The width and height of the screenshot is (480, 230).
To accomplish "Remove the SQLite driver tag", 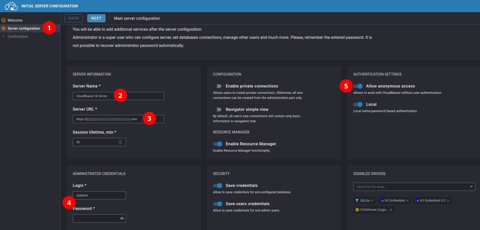I will 372,200.
